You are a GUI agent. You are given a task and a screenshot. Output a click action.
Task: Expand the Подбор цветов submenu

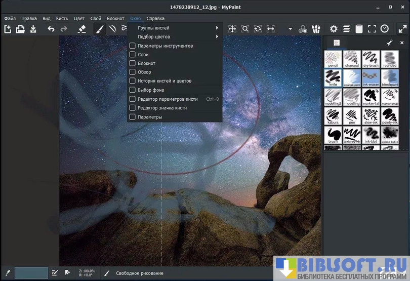tap(175, 37)
